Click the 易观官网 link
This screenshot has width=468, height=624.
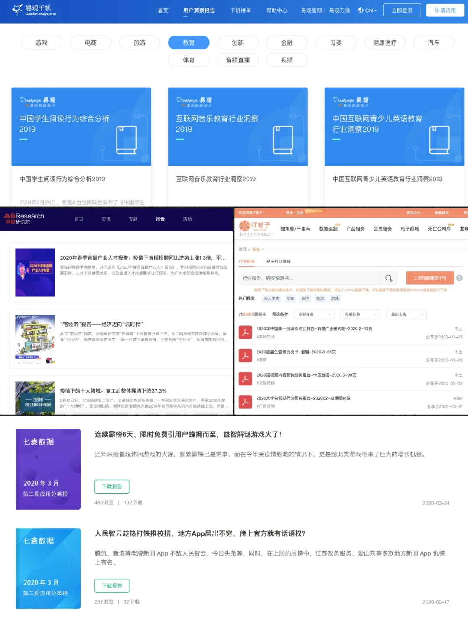click(x=312, y=10)
